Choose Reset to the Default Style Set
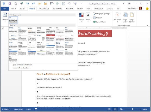The image size is (151, 112). (22, 65)
